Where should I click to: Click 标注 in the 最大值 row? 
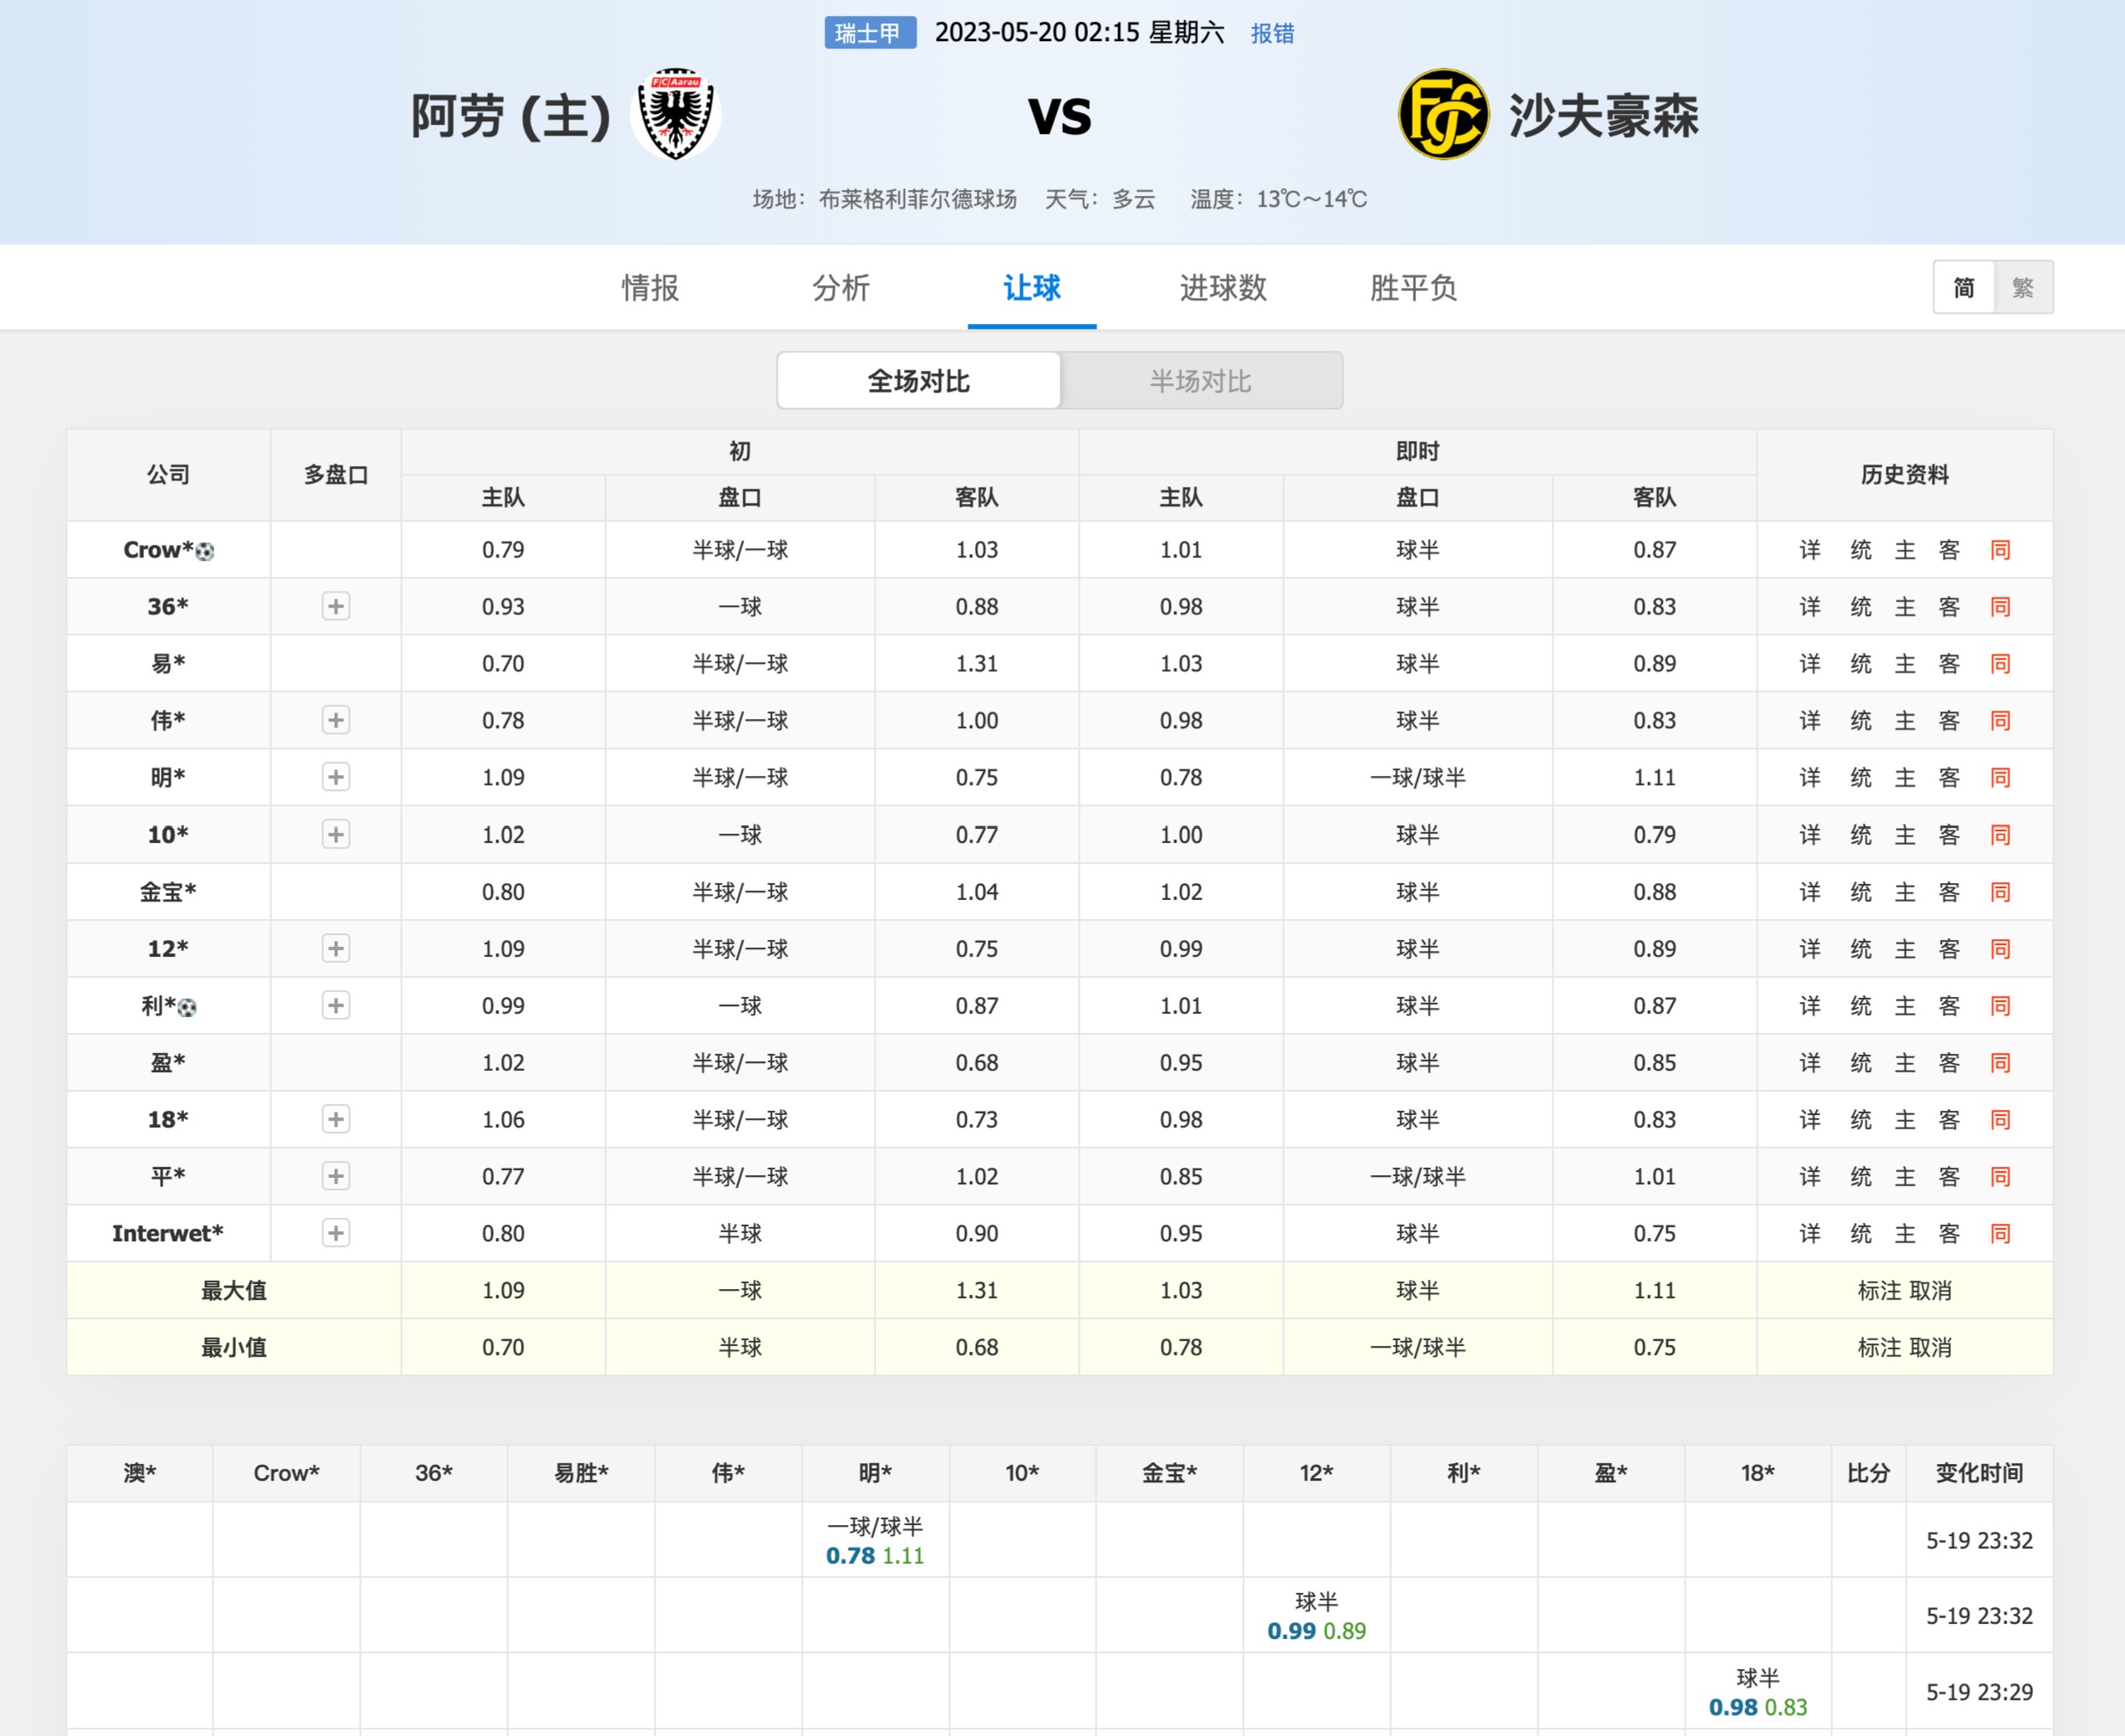tap(1879, 1290)
